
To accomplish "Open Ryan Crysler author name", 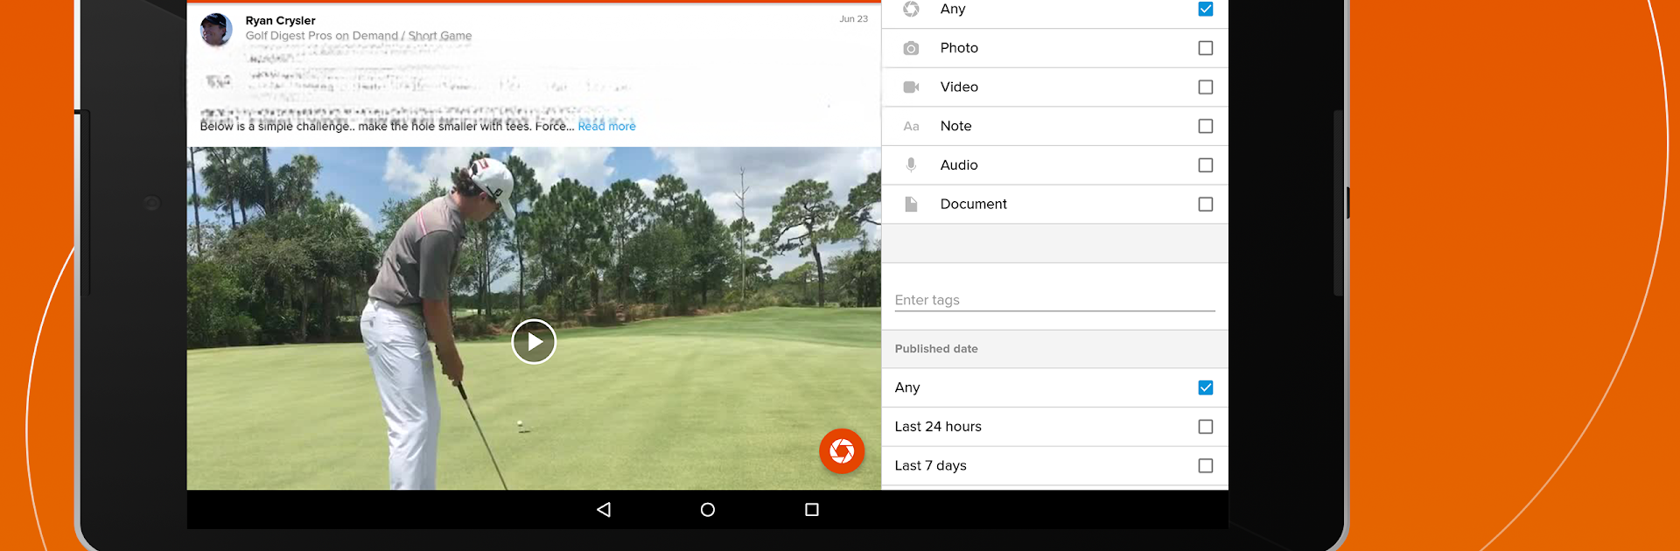I will point(280,20).
